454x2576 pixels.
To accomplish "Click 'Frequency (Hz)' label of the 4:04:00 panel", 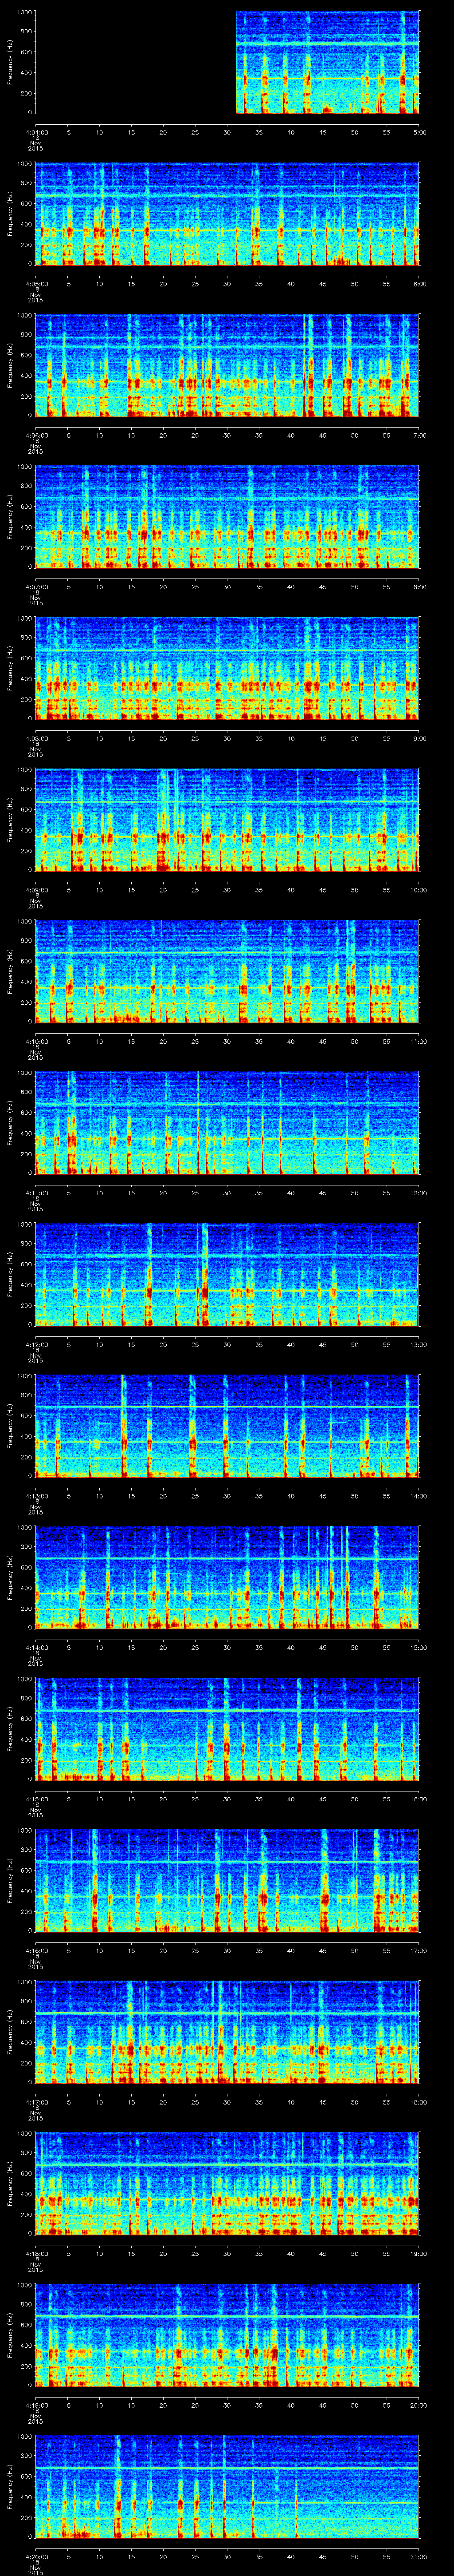I will 11,62.
